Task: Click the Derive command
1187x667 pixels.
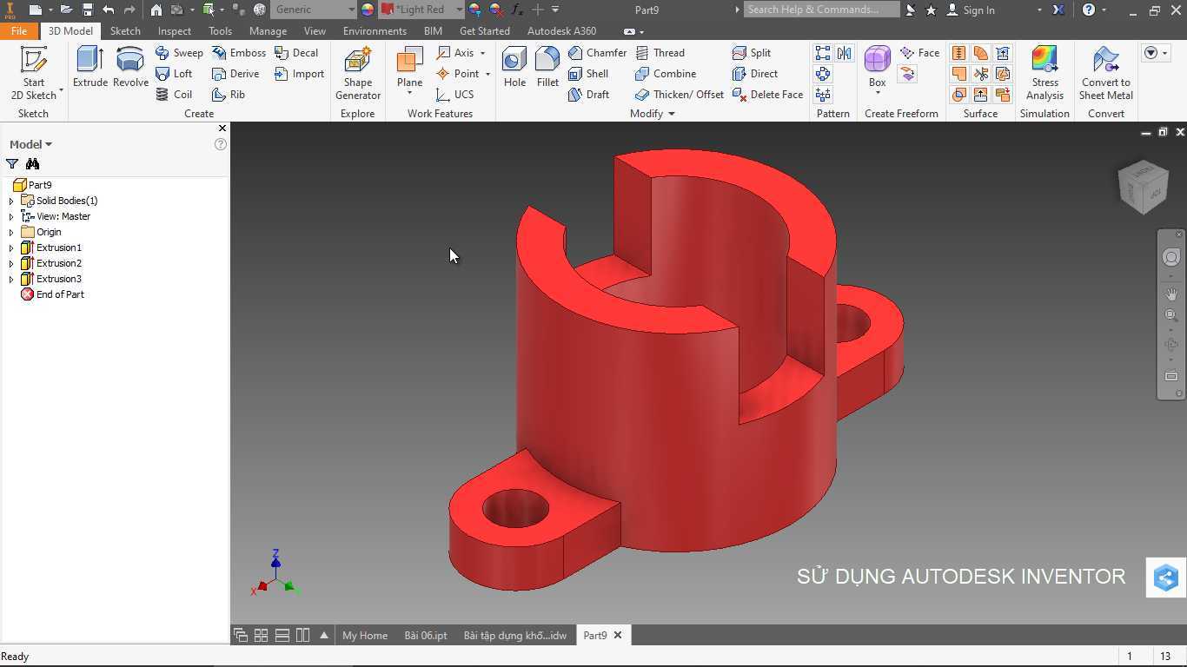Action: pos(235,74)
